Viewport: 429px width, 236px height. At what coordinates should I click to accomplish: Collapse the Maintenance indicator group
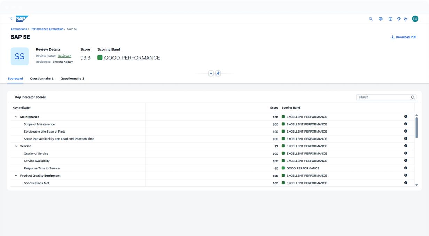16,117
